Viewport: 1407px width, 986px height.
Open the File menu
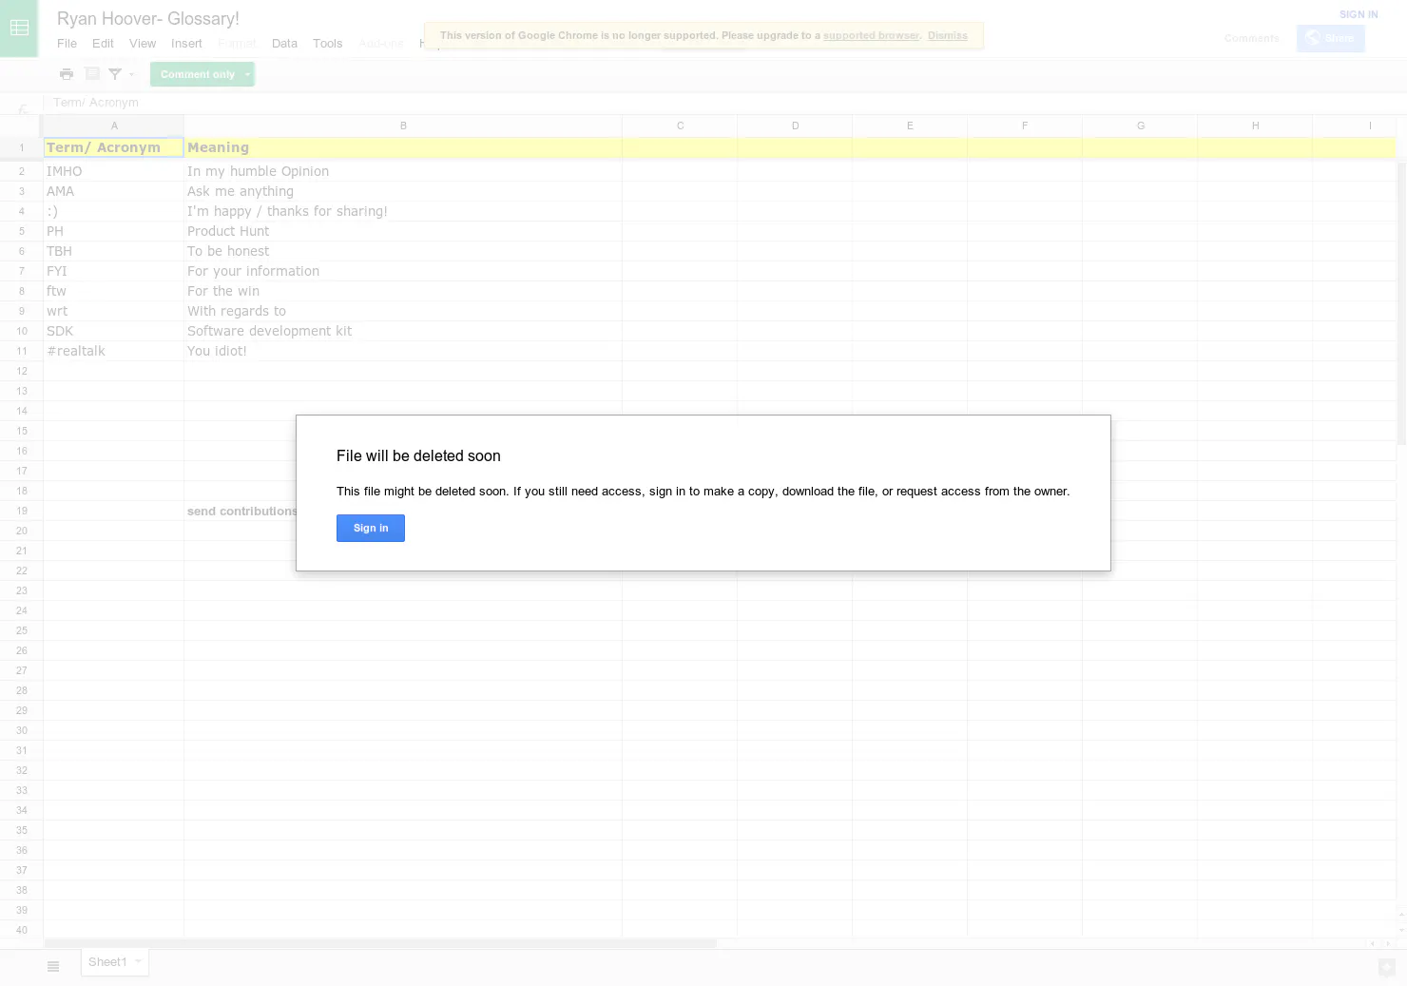[67, 44]
